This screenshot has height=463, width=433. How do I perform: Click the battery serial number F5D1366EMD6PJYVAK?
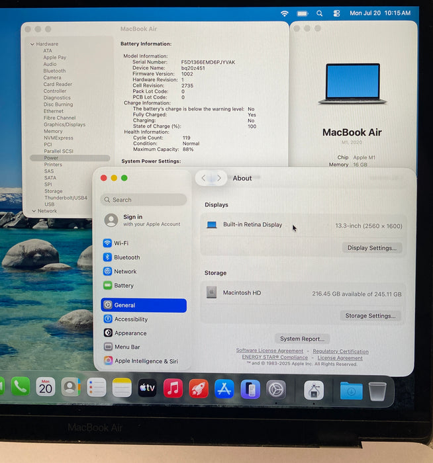(208, 62)
